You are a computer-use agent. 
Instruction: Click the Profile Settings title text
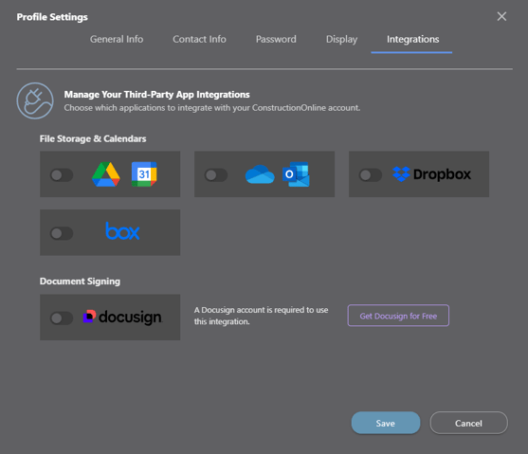coord(52,17)
